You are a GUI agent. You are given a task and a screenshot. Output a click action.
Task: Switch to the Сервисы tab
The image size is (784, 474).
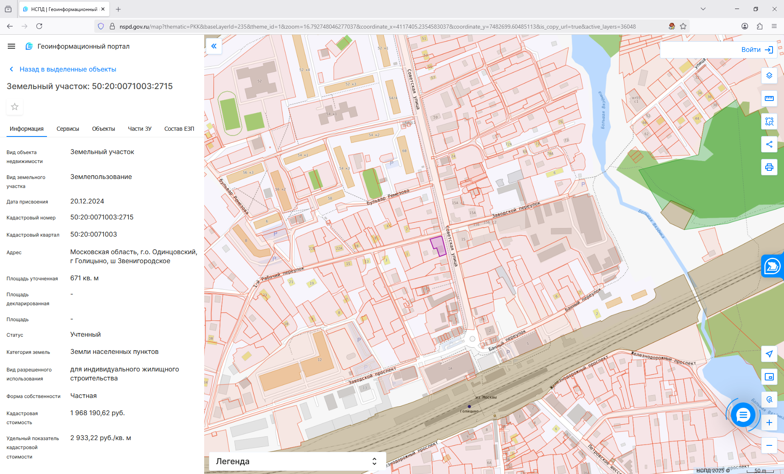pyautogui.click(x=68, y=129)
